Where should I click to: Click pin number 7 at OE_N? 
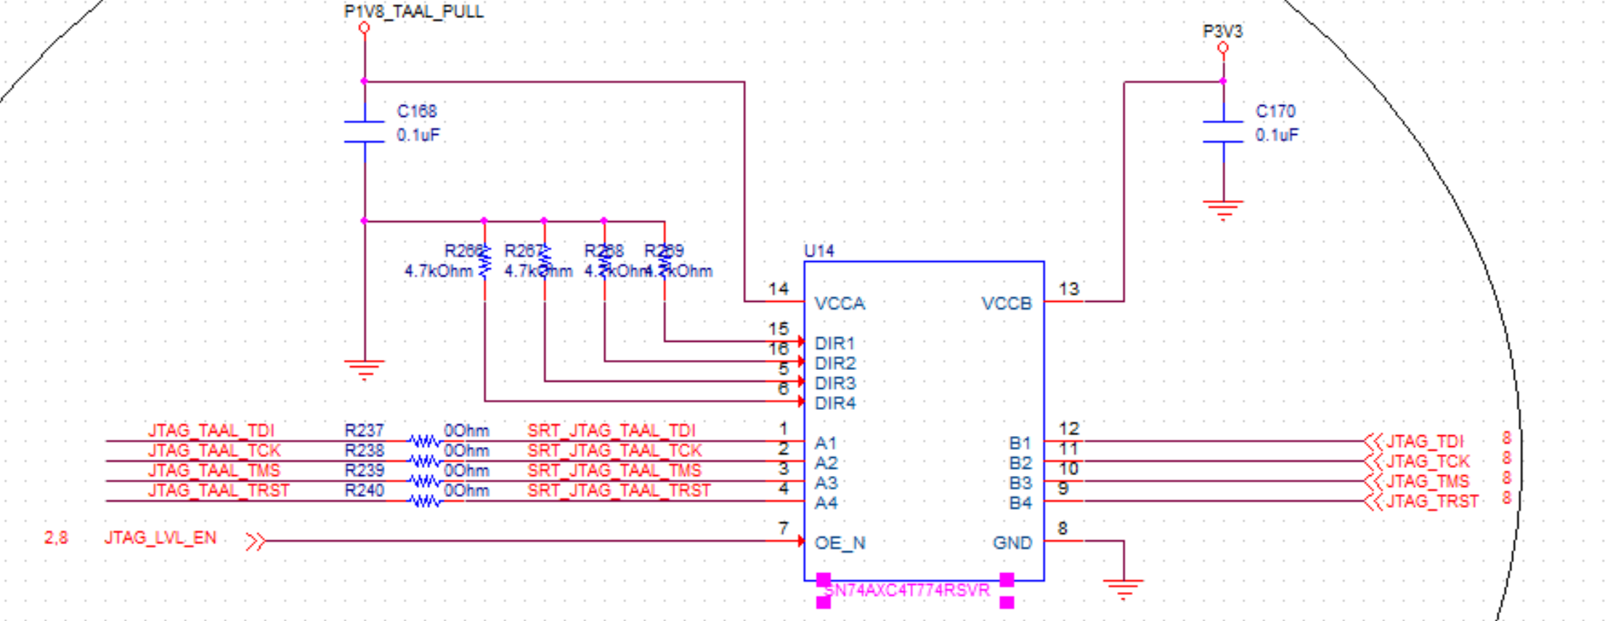[x=783, y=528]
